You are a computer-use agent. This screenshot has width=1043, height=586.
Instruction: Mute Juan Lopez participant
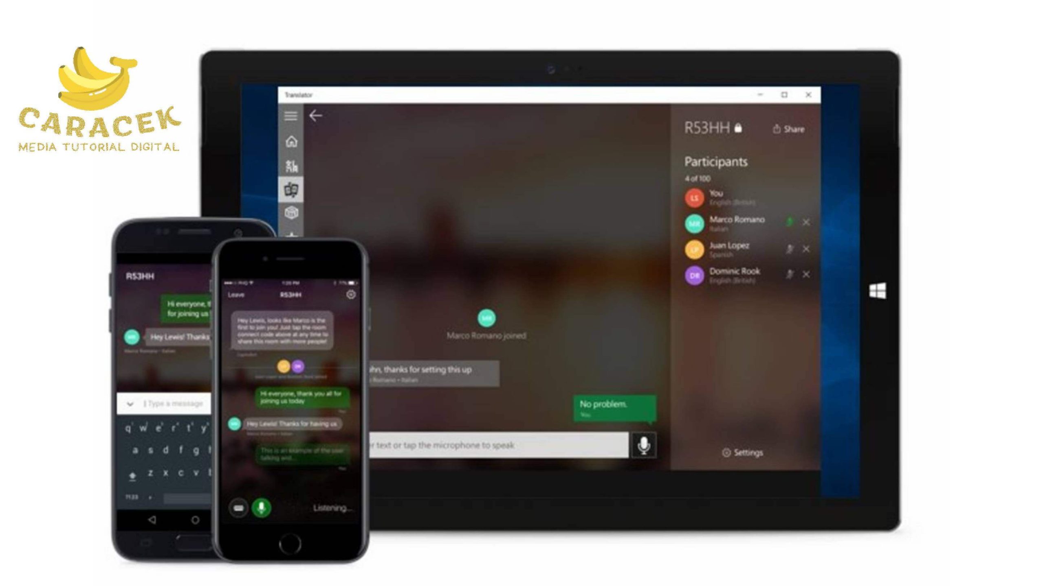[790, 248]
